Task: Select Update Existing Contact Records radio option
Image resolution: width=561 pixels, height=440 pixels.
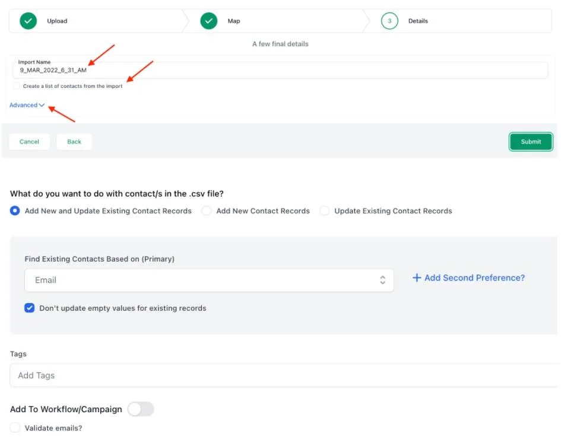Action: [325, 211]
